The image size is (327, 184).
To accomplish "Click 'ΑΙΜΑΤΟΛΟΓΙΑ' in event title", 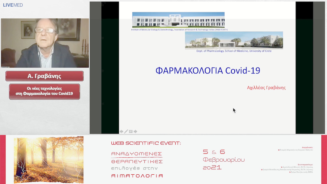I will point(137,176).
